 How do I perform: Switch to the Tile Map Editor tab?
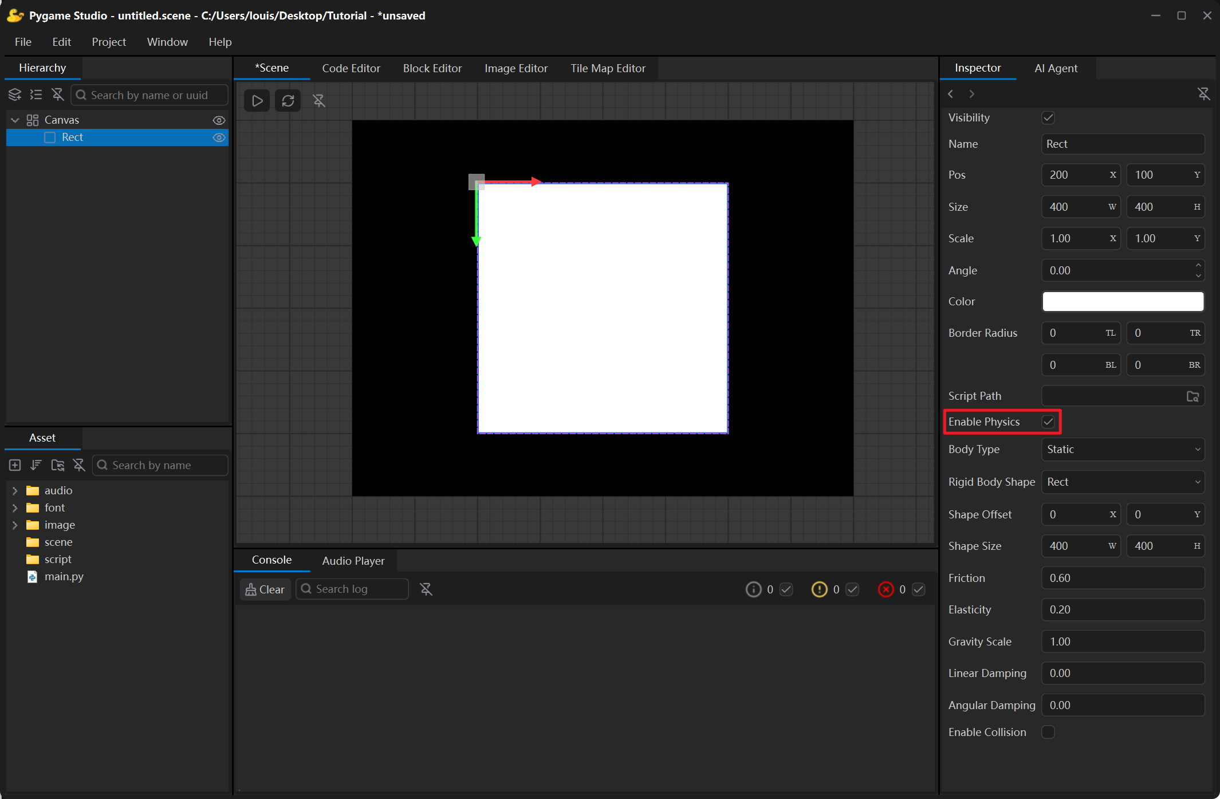608,68
